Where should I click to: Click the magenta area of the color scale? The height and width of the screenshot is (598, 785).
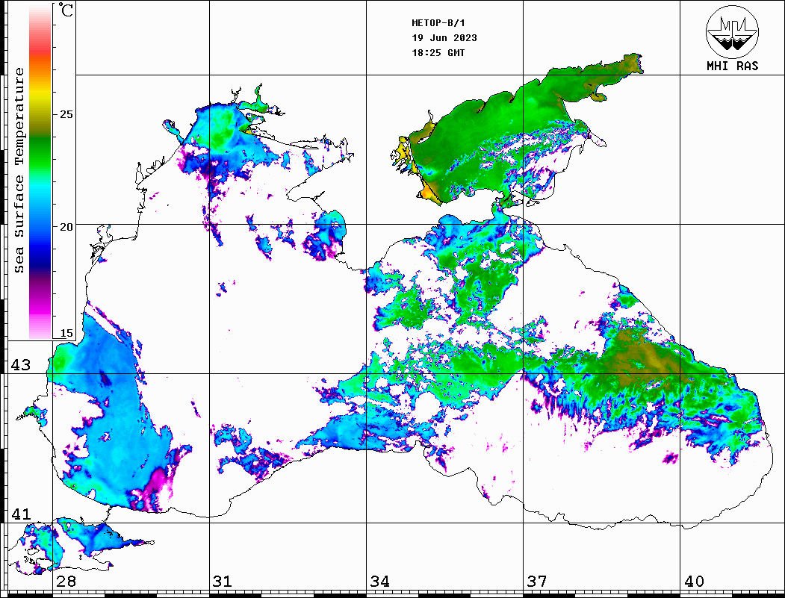[x=40, y=305]
